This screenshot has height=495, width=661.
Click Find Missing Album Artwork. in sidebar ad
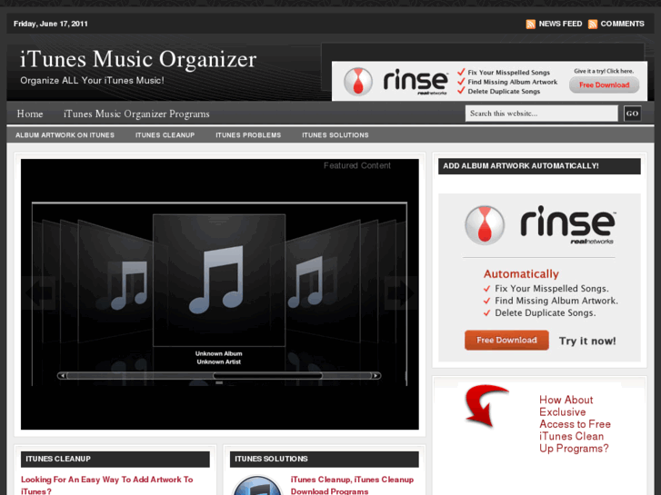(556, 301)
